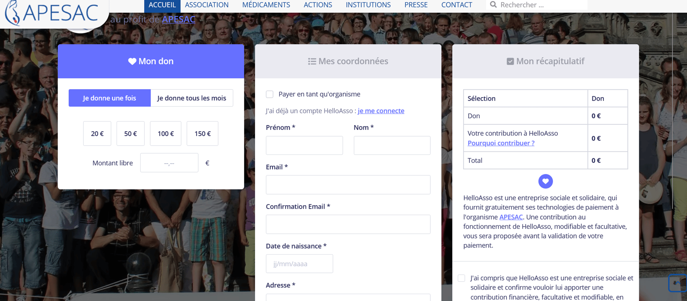Screen dimensions: 687x301
Task: Click the scroll-to-top arrow button
Action: [677, 283]
